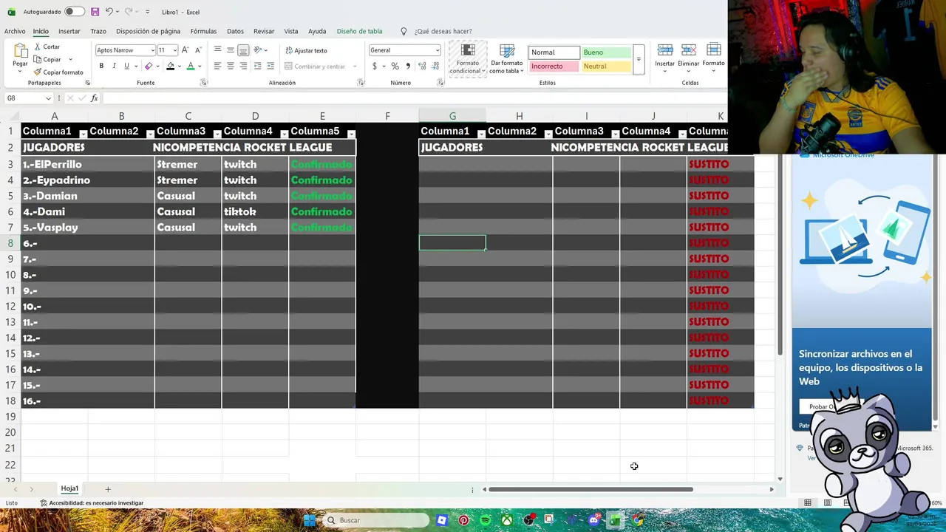Decrease decimal places
This screenshot has height=532, width=946.
(435, 66)
